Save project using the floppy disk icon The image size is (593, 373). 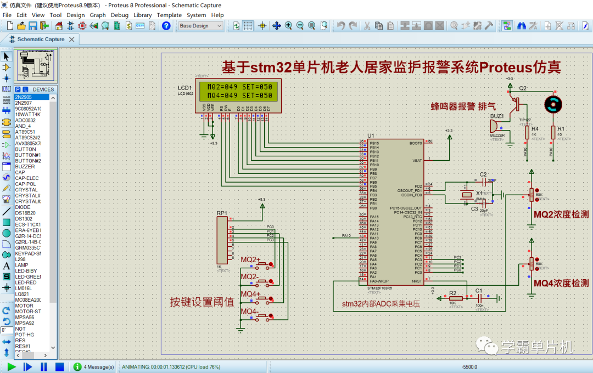pos(33,26)
